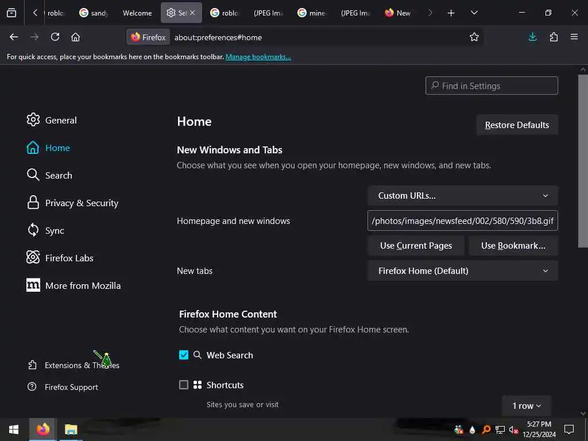
Task: Switch to the mine Google search tab
Action: 312,13
